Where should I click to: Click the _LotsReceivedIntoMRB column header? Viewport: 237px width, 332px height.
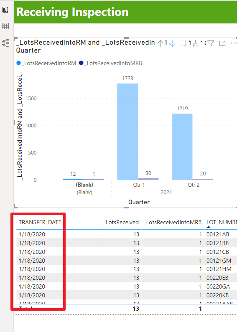pos(173,222)
